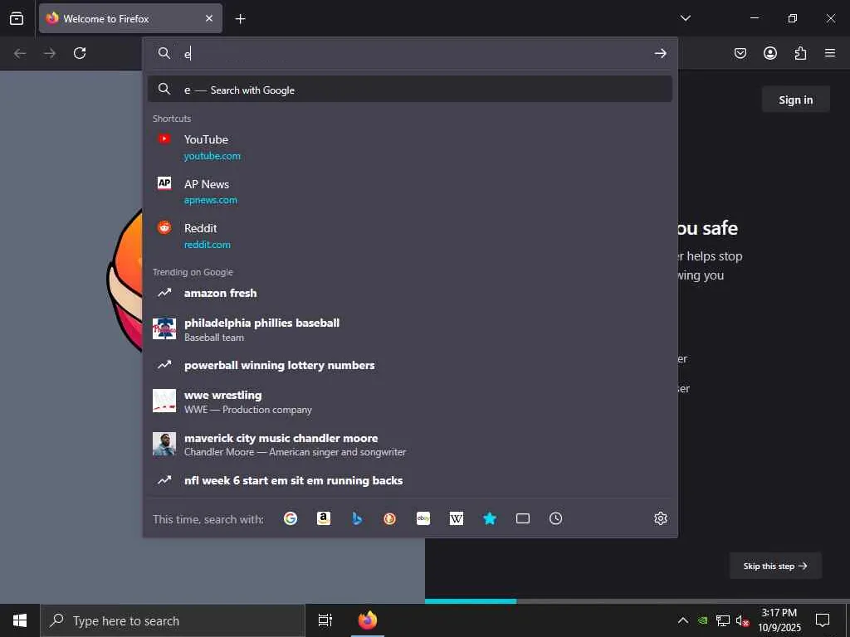Search open tabs icon

(x=523, y=518)
